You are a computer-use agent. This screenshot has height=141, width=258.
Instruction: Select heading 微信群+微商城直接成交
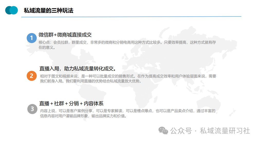click(65, 35)
